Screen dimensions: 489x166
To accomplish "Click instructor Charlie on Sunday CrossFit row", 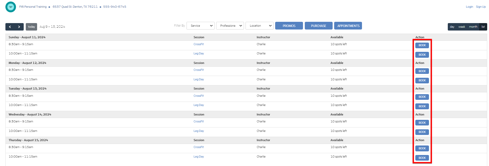I will coord(261,44).
